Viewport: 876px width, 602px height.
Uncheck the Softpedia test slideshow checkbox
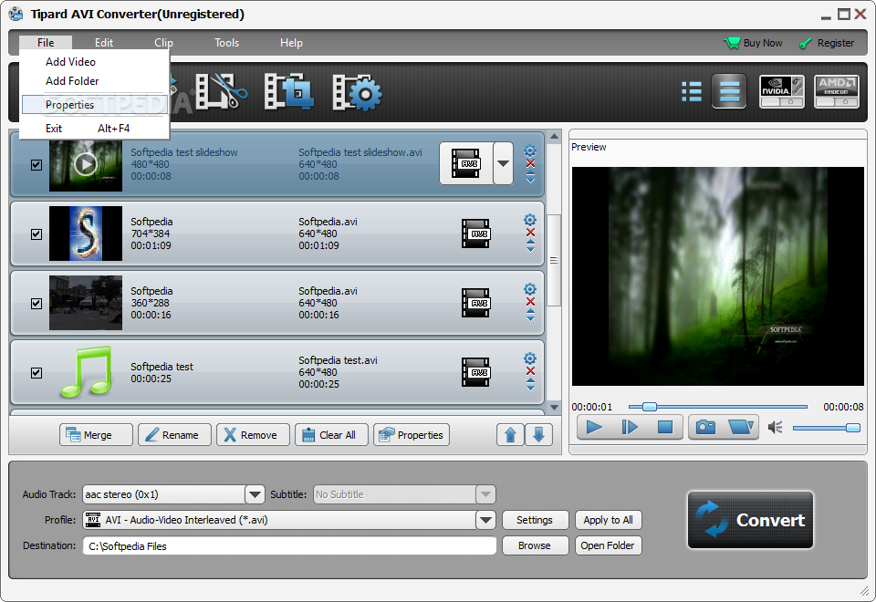coord(36,165)
